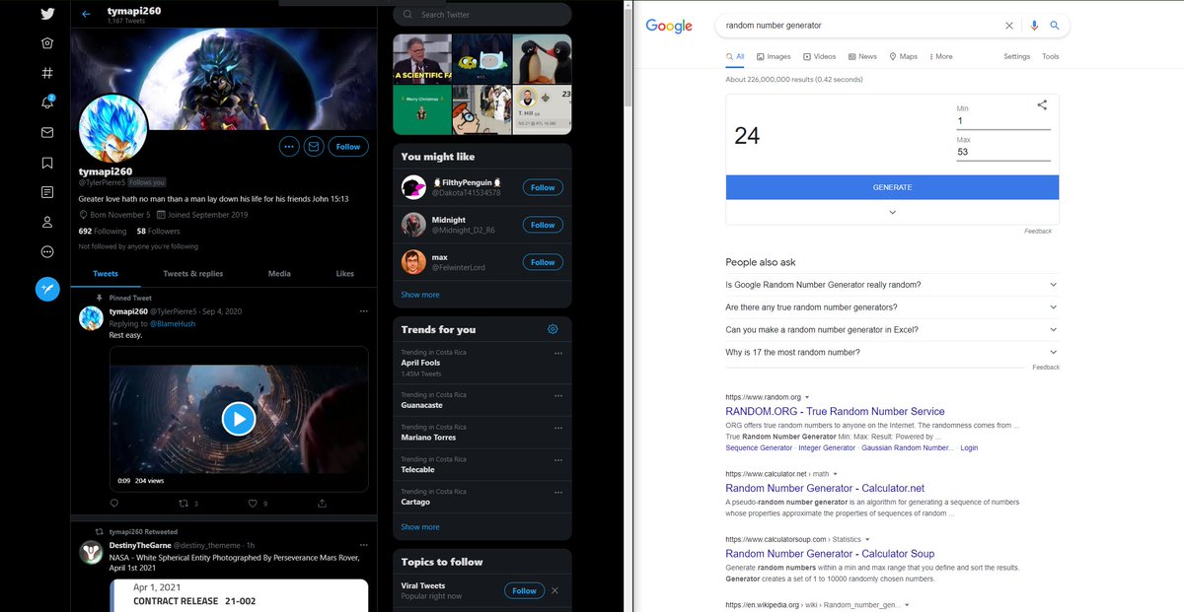Open the Twitter Home sidebar icon

click(47, 43)
